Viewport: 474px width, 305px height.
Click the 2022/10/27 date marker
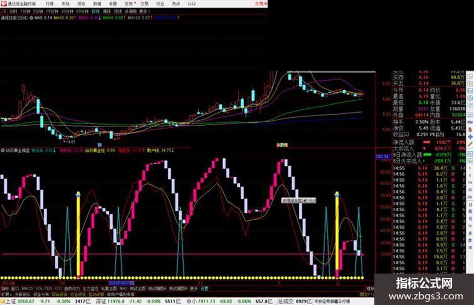pos(121,283)
